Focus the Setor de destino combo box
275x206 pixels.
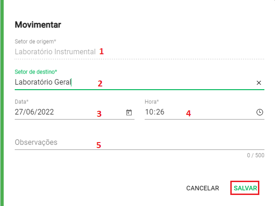click(x=140, y=82)
